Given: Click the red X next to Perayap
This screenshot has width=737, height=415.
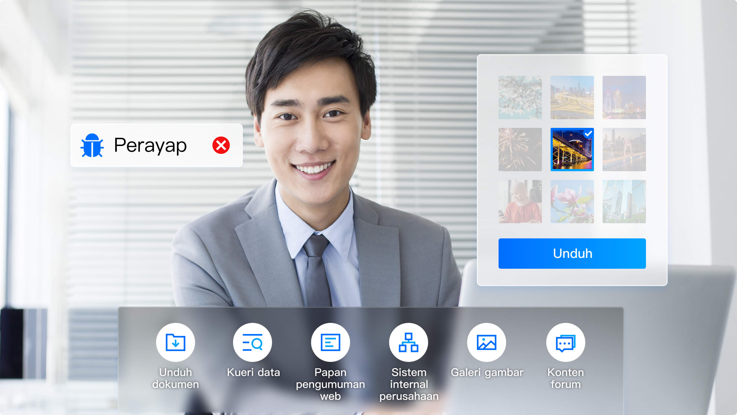Looking at the screenshot, I should 221,145.
